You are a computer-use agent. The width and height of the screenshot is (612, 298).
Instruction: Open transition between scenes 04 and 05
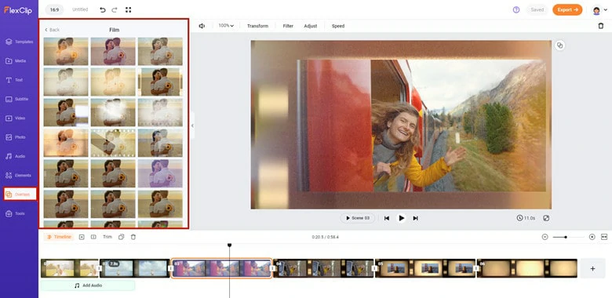tap(374, 268)
